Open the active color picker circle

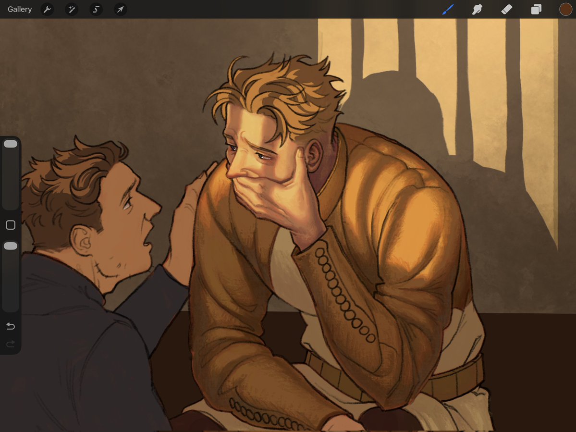tap(566, 9)
